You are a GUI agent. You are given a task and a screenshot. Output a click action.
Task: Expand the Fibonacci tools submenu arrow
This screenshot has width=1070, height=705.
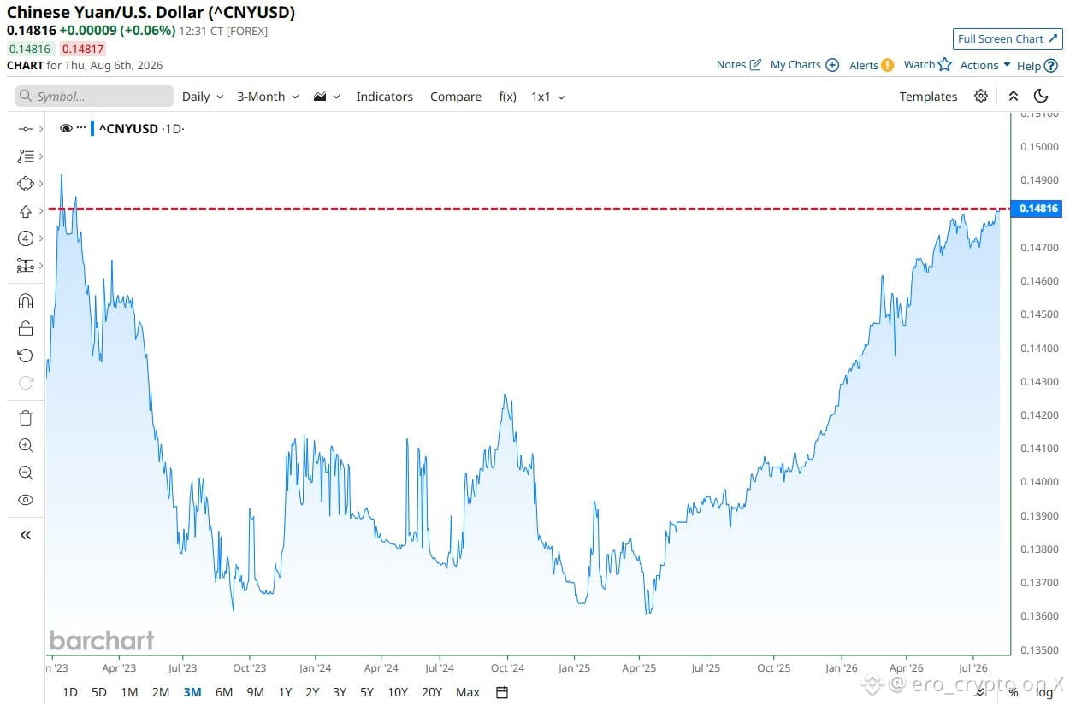(41, 156)
